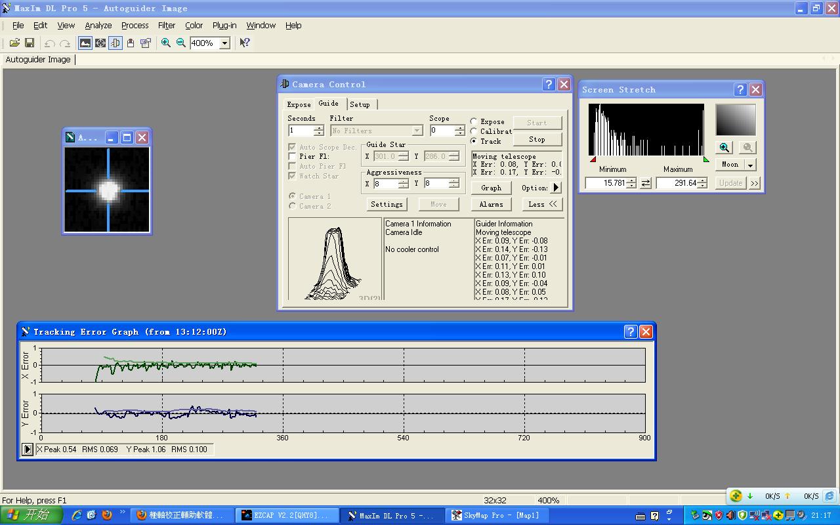Open the View menu
Screen dimensions: 840x525
coord(66,25)
